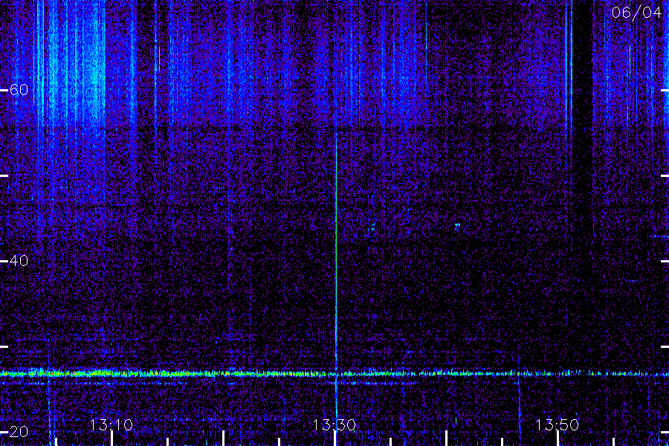Click the 13:30 time label
The image size is (669, 446).
point(334,424)
